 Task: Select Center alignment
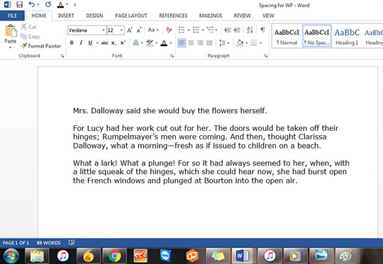191,43
